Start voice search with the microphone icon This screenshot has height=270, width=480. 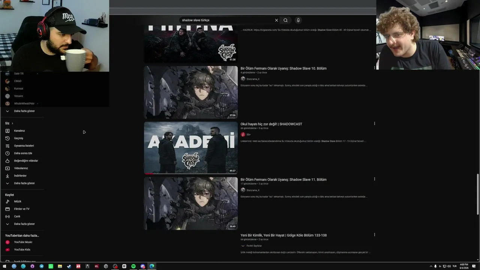(x=298, y=20)
